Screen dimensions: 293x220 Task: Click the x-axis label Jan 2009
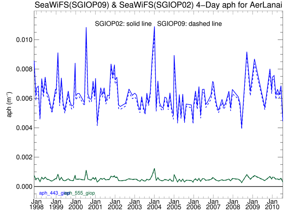point(253,204)
